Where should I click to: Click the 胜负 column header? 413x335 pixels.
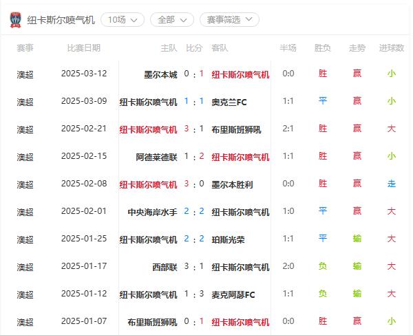point(322,48)
